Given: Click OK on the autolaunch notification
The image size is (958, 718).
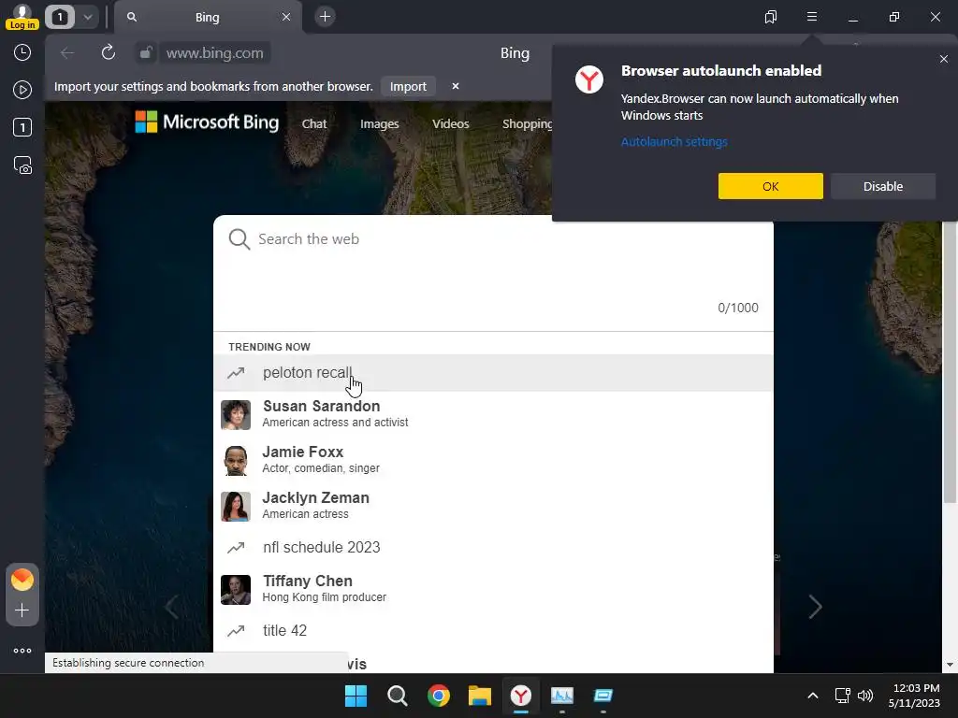Looking at the screenshot, I should pyautogui.click(x=771, y=186).
